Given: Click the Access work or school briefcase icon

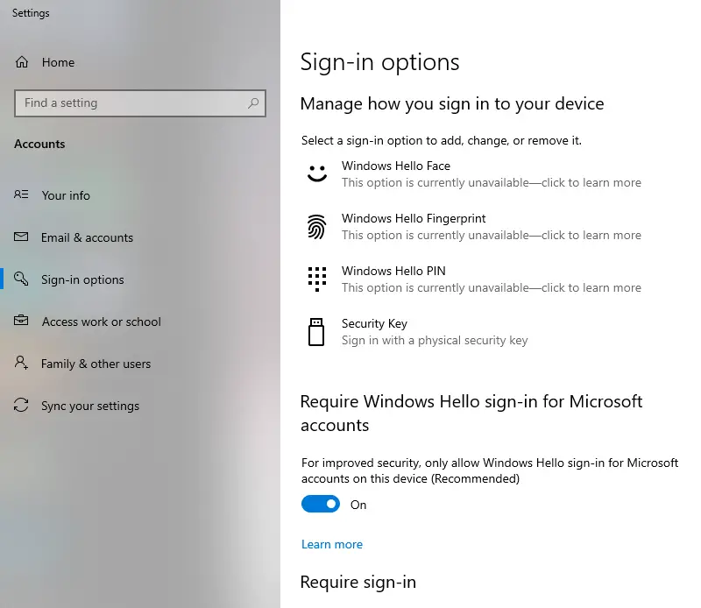Looking at the screenshot, I should click(21, 320).
